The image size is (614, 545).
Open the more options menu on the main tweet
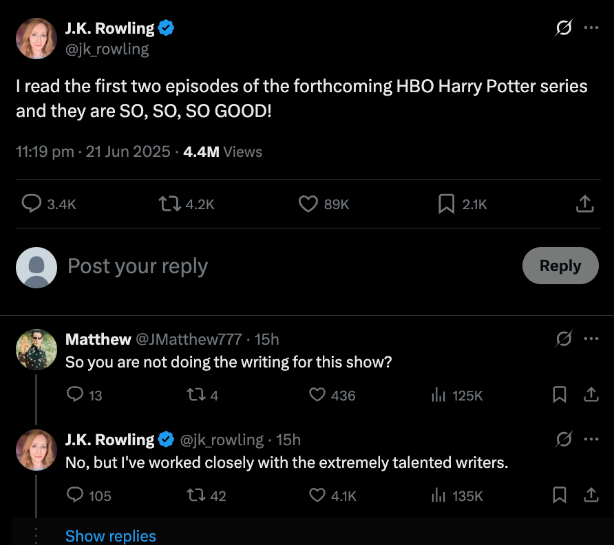(591, 27)
